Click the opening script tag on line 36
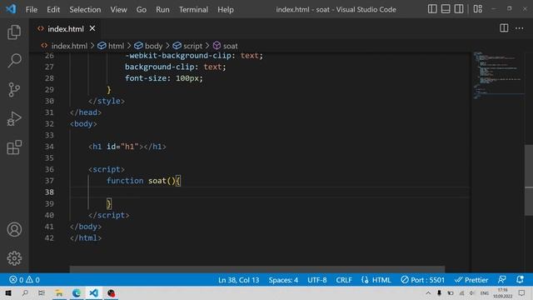The width and height of the screenshot is (533, 300). click(x=107, y=169)
